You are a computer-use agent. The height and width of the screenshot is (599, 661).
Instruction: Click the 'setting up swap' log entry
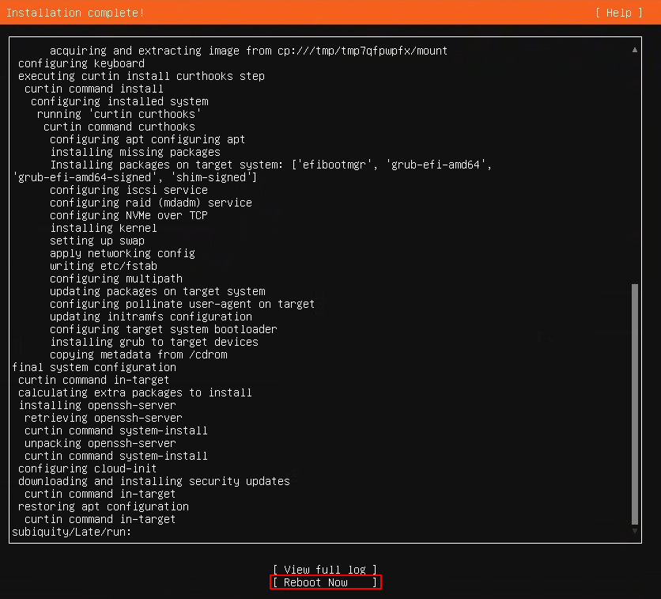tap(97, 241)
